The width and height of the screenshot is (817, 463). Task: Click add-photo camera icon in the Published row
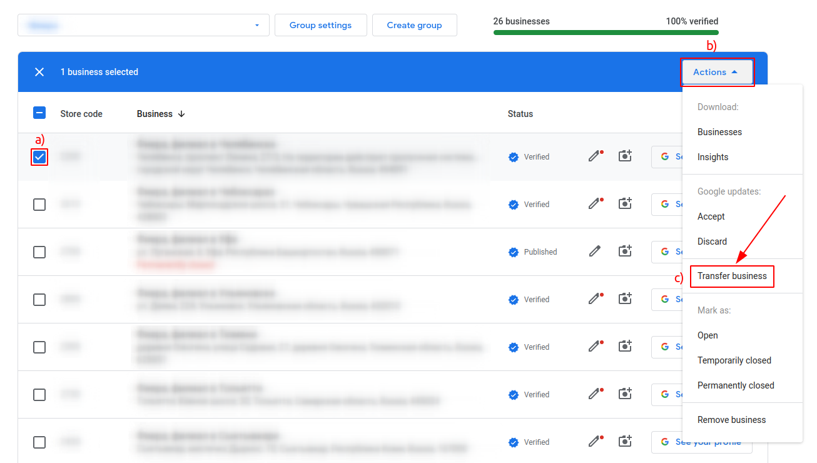(625, 252)
